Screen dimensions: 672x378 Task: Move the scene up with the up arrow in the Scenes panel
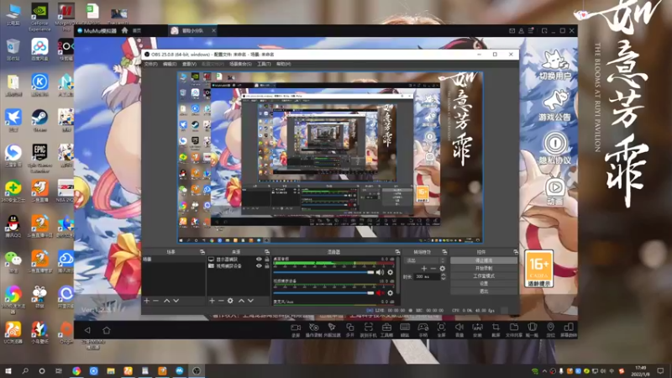click(x=166, y=301)
